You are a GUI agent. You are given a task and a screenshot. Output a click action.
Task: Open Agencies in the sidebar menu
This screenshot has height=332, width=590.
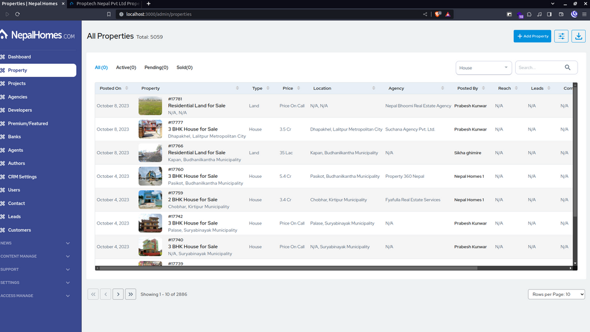coord(17,97)
